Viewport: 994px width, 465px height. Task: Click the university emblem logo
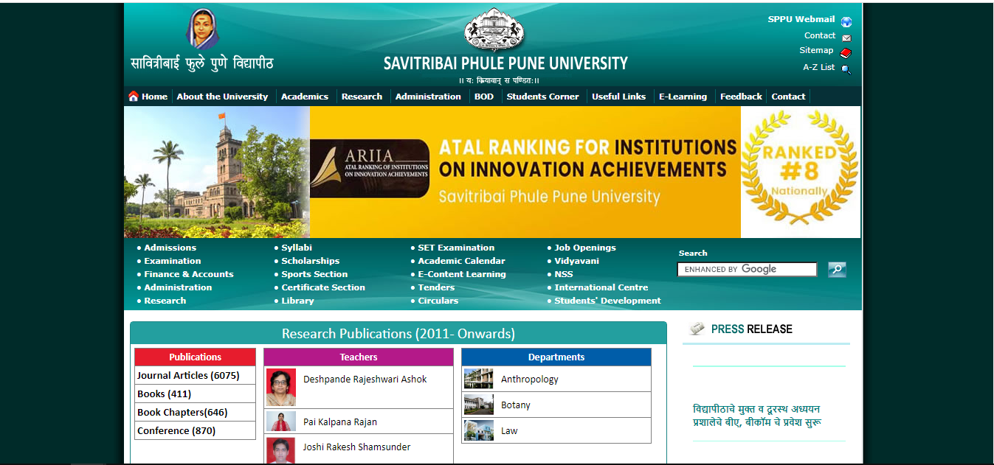[494, 30]
